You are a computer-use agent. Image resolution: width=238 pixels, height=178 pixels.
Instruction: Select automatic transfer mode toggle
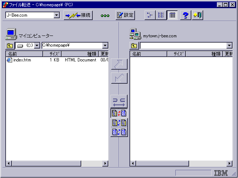(119, 113)
